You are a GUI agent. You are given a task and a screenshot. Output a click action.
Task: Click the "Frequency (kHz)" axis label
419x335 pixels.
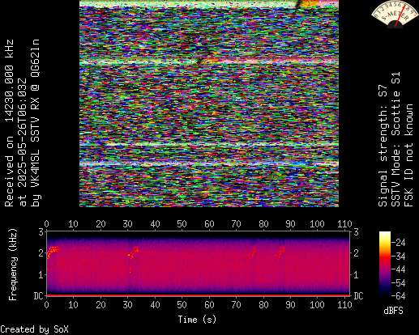pyautogui.click(x=12, y=265)
